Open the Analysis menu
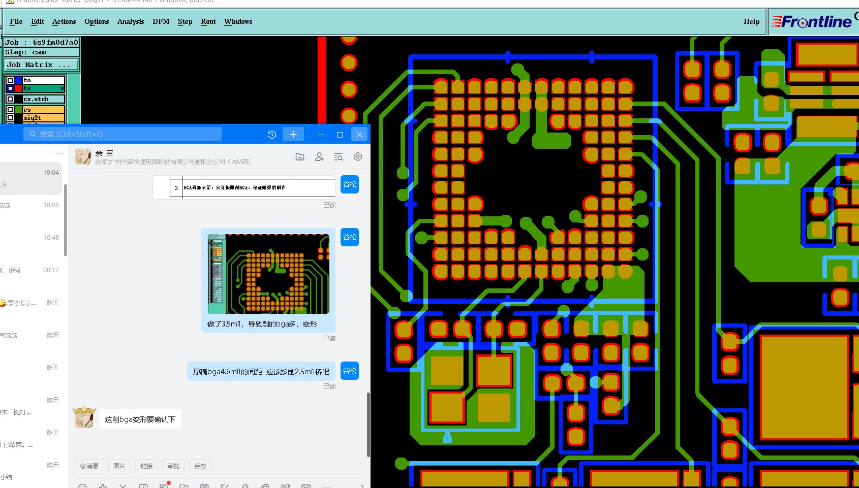Screen dimensions: 859x488 tap(131, 21)
